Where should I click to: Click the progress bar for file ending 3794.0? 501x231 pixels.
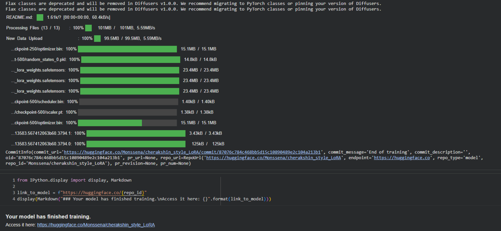(136, 144)
